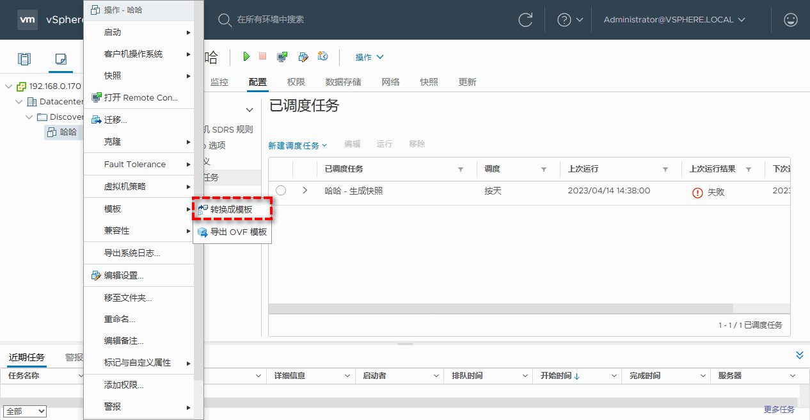The height and width of the screenshot is (420, 810).
Task: Open the help question mark menu
Action: click(x=570, y=20)
